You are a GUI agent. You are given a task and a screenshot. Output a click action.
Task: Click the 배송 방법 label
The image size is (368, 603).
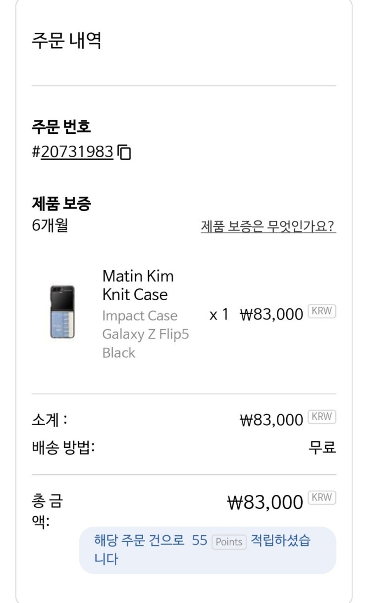[x=63, y=447]
